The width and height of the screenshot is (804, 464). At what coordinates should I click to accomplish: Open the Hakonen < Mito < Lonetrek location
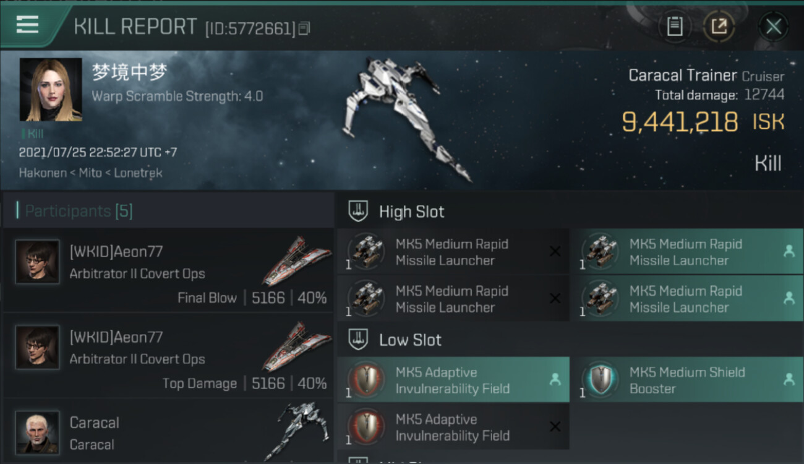(90, 173)
